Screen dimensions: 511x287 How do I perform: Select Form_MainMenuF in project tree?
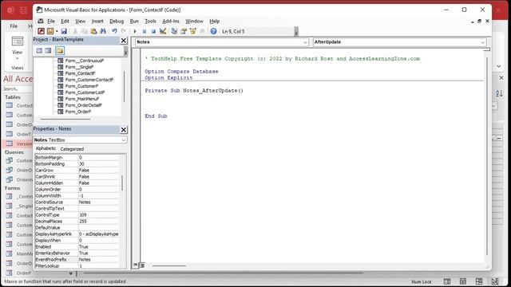pyautogui.click(x=81, y=99)
